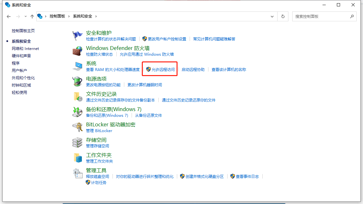
Task: Open the 安全和维护 flag icon
Action: (77, 36)
